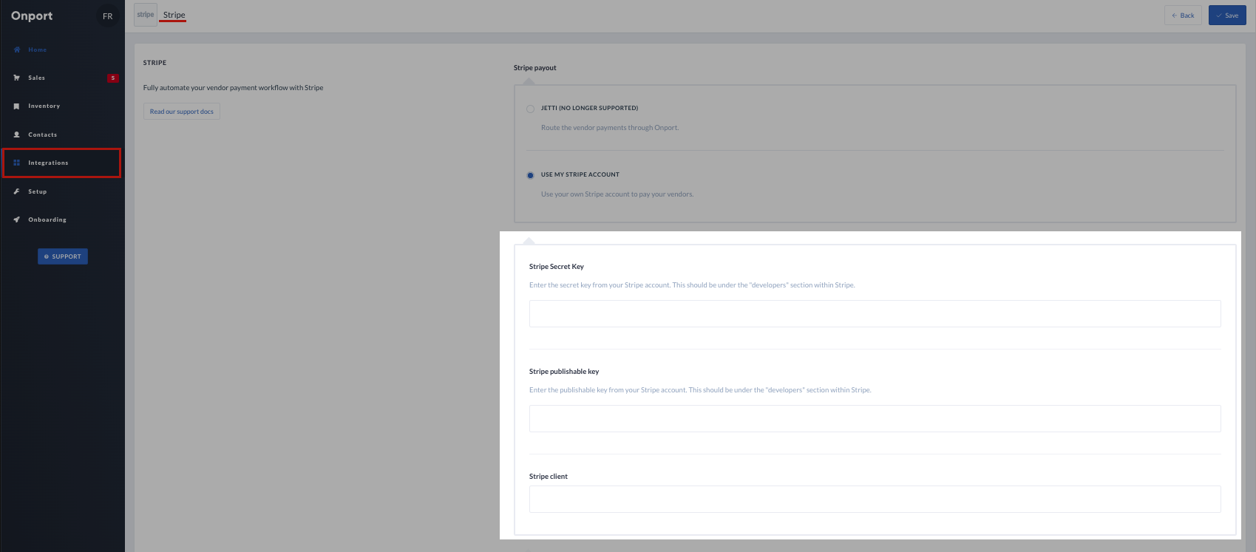This screenshot has width=1256, height=552.
Task: Open the Read our support docs link
Action: click(x=182, y=112)
